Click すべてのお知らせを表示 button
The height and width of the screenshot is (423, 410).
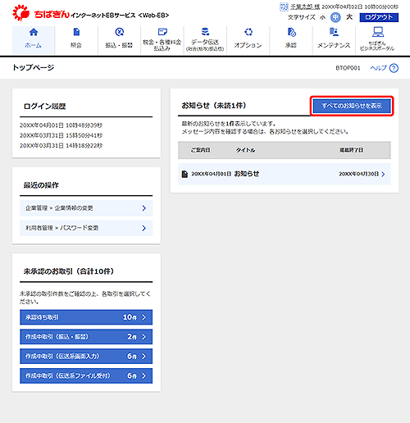[352, 106]
